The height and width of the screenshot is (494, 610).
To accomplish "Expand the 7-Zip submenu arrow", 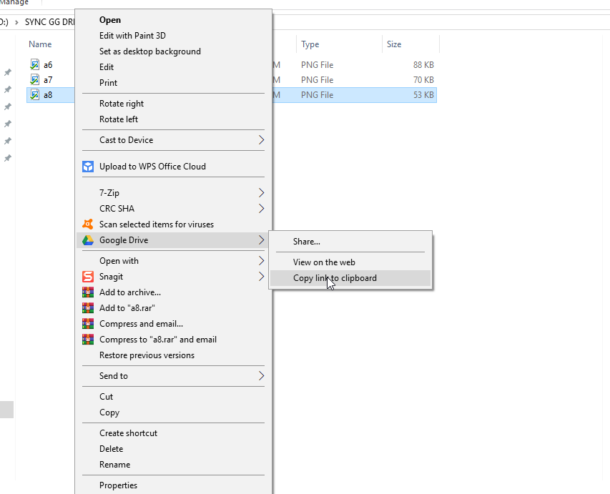I will tap(261, 193).
